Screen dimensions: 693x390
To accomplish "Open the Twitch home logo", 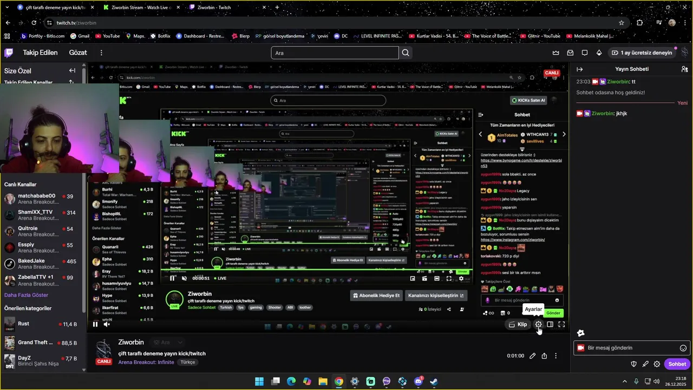I will pyautogui.click(x=9, y=53).
